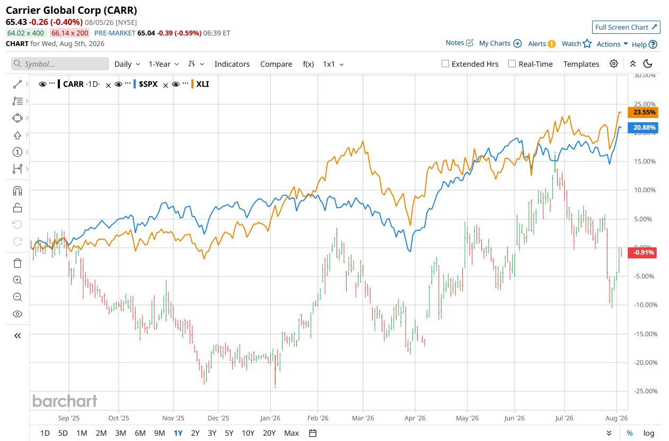
Task: Collapse the chart header with double chevron
Action: (x=632, y=64)
